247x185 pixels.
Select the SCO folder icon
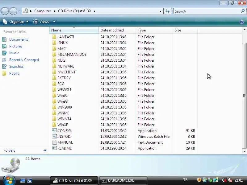[54, 84]
